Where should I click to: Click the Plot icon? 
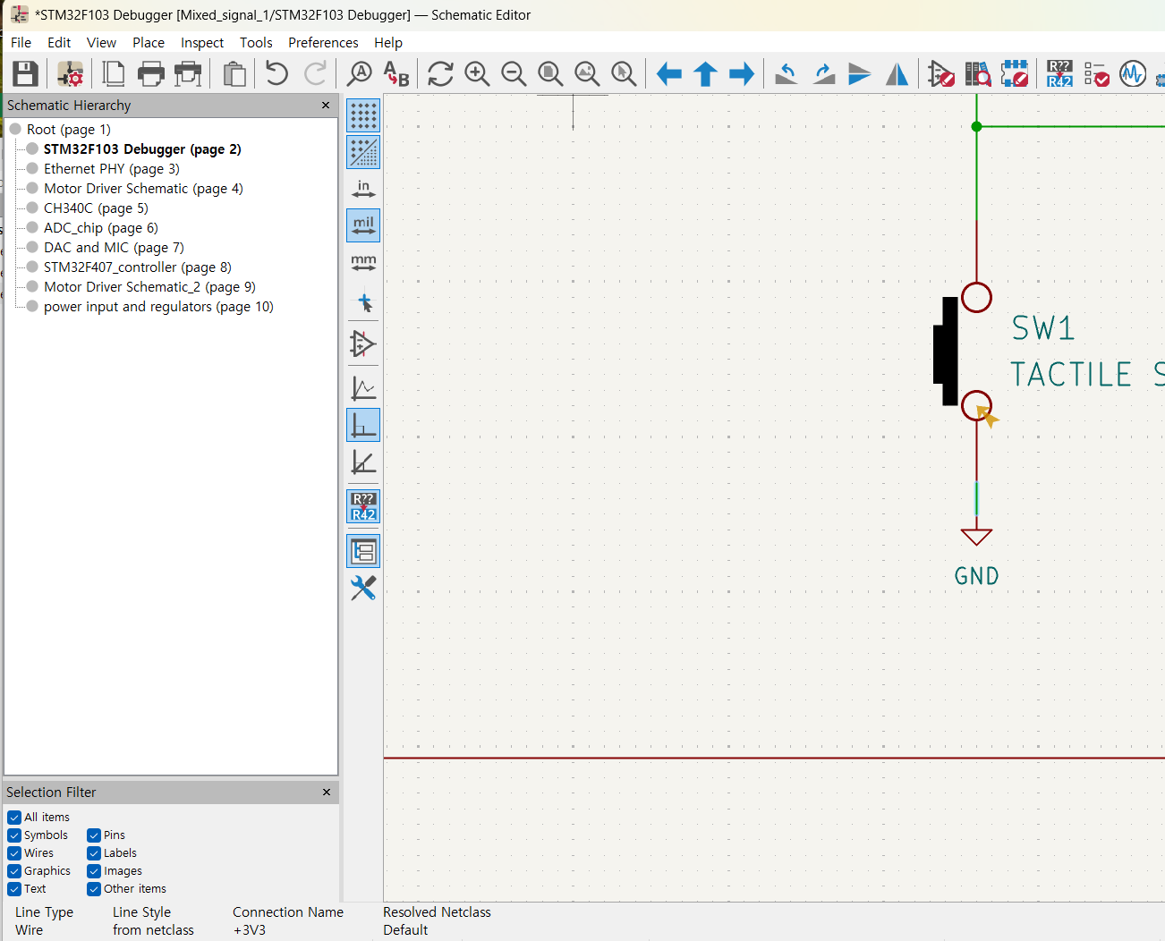pyautogui.click(x=188, y=73)
